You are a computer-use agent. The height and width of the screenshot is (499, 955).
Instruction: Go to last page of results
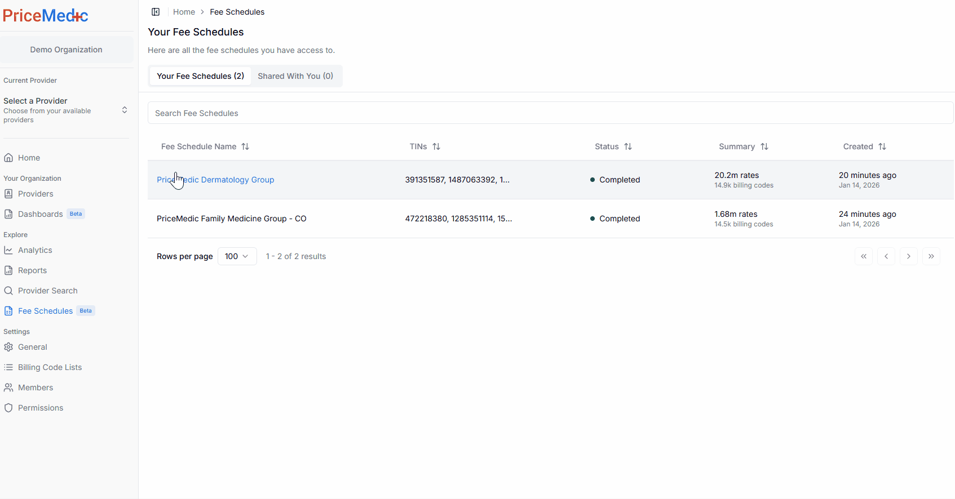(931, 256)
